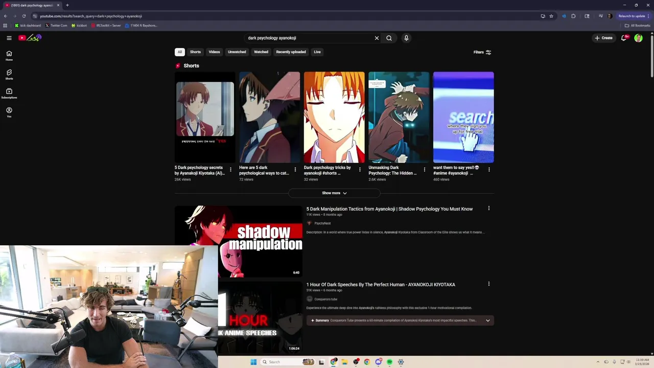
Task: Open Chrome extensions puzzle icon
Action: [x=573, y=16]
